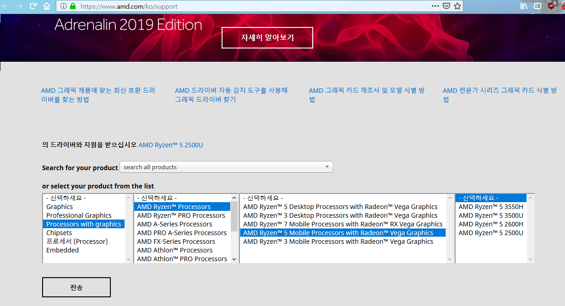The height and width of the screenshot is (306, 565).
Task: Select AMD Athlon™ Processors
Action: [182, 250]
